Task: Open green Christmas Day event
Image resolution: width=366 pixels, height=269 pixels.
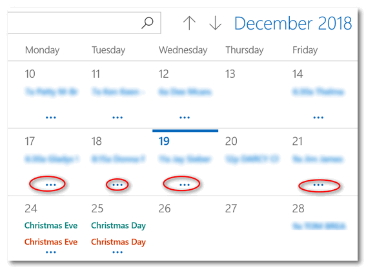Action: point(118,226)
